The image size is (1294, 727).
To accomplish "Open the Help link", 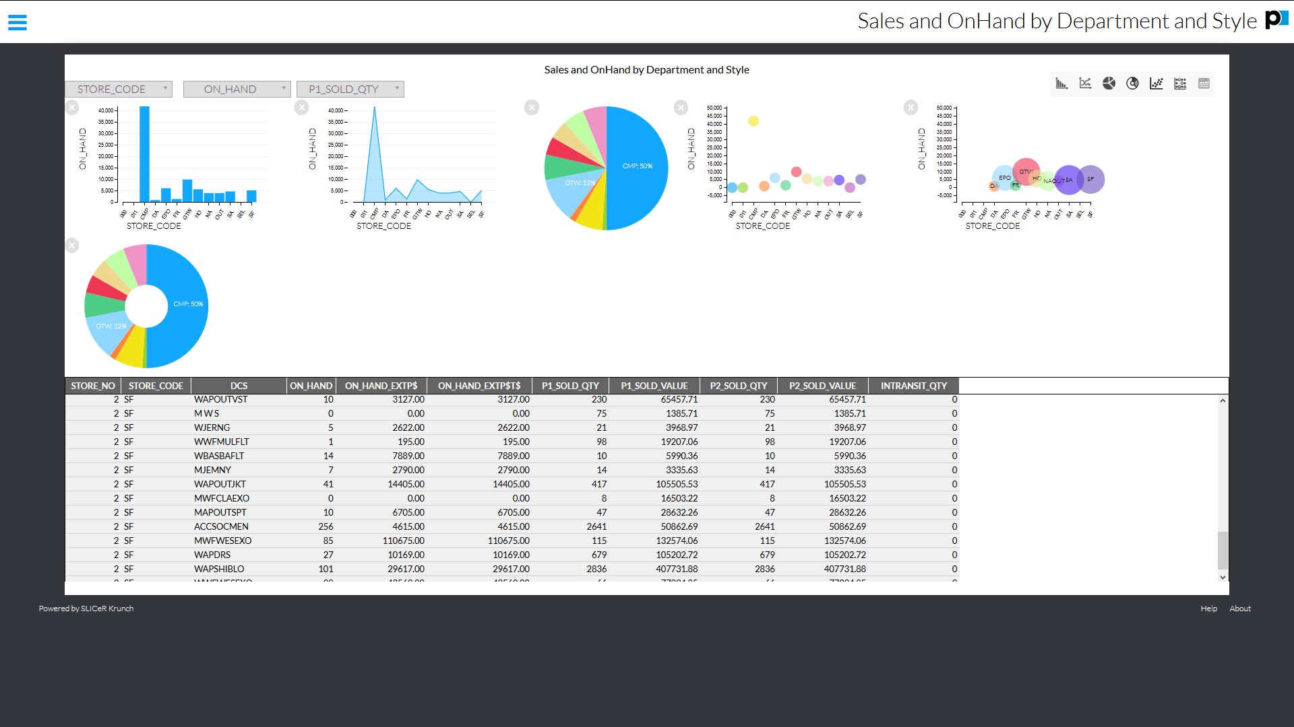I will (x=1208, y=609).
